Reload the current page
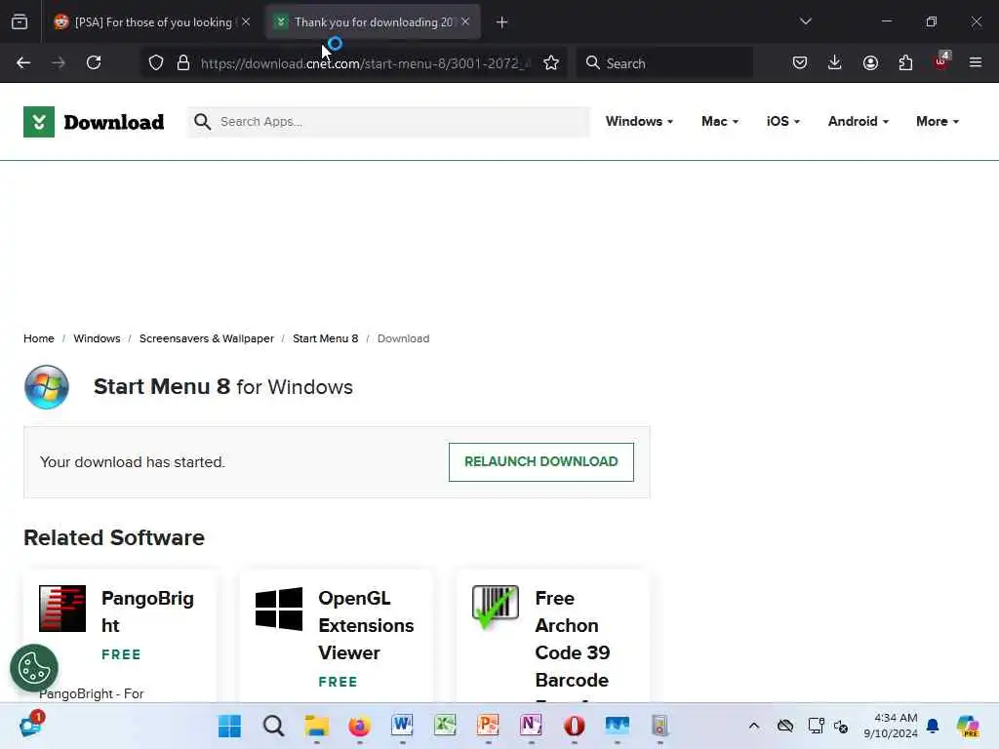 pos(94,63)
